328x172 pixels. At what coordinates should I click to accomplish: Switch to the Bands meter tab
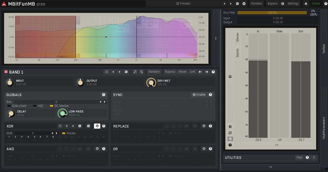coord(238,53)
